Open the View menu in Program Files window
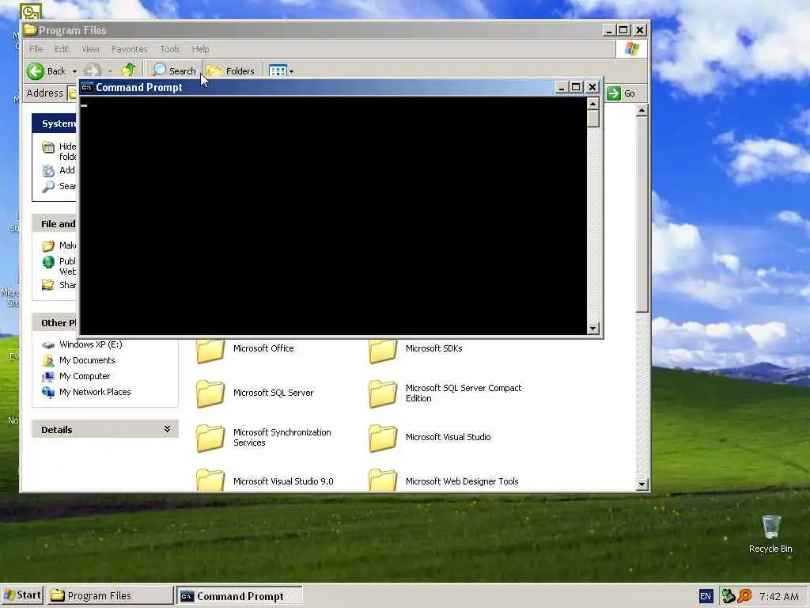Viewport: 810px width, 608px height. click(90, 49)
